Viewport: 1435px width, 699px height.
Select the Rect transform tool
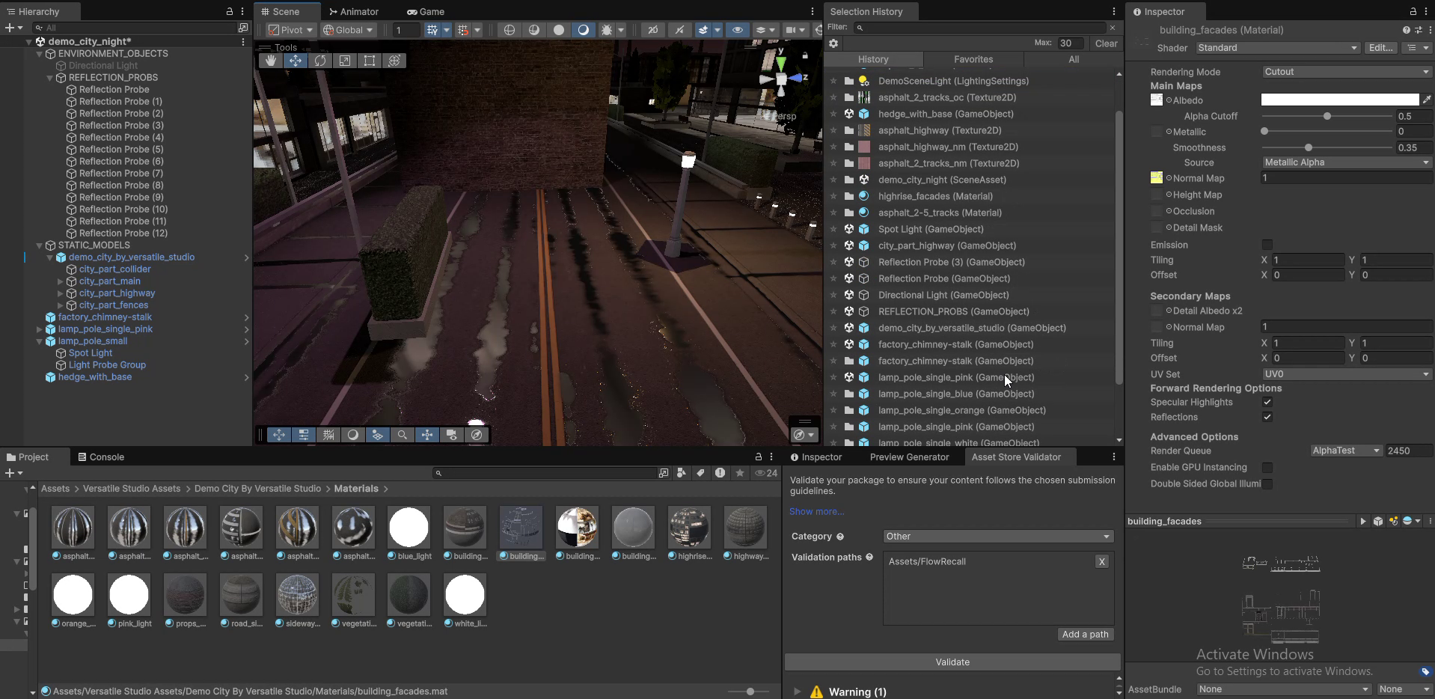click(x=370, y=61)
